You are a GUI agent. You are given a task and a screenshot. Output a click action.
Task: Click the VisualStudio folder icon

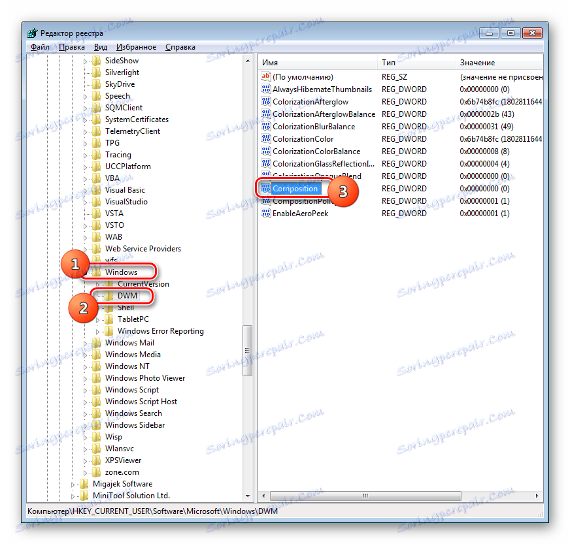(x=96, y=202)
